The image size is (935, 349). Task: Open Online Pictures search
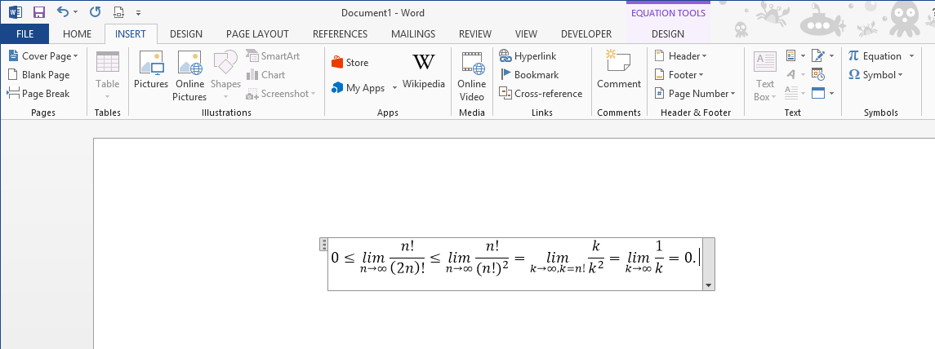point(189,76)
